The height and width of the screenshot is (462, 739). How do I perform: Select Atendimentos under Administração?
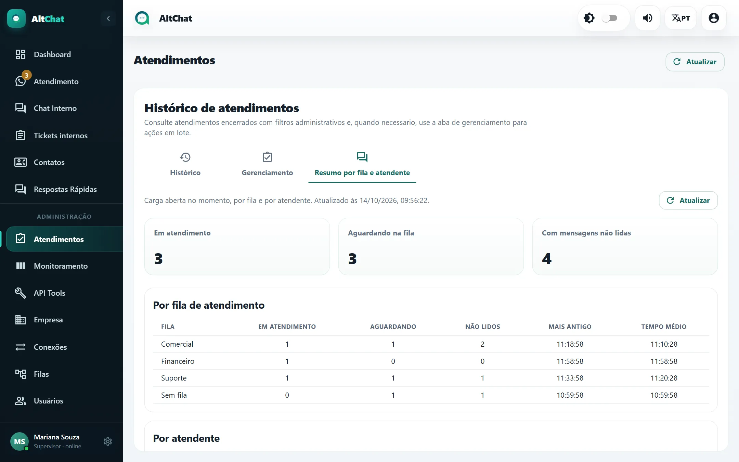pos(65,239)
